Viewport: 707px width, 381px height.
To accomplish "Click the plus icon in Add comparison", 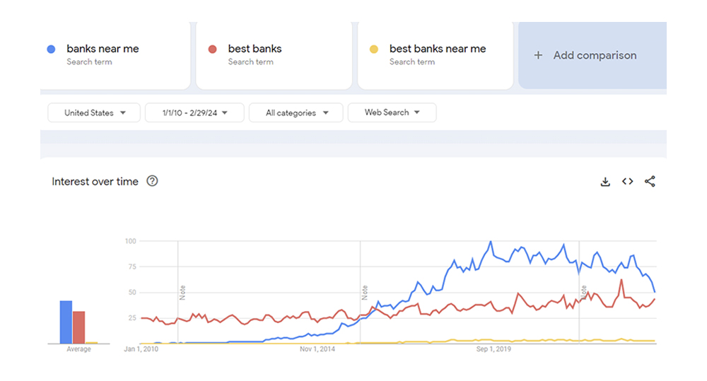I will point(538,55).
